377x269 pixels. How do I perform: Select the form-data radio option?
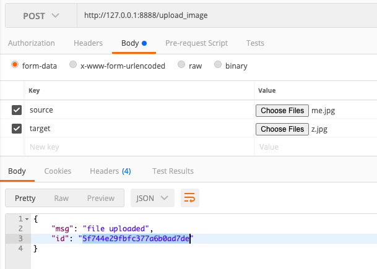click(x=15, y=64)
